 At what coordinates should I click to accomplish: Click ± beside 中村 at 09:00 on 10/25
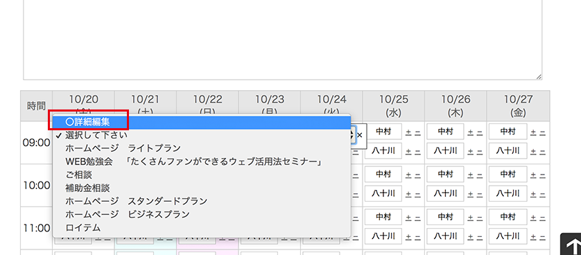[x=408, y=132]
